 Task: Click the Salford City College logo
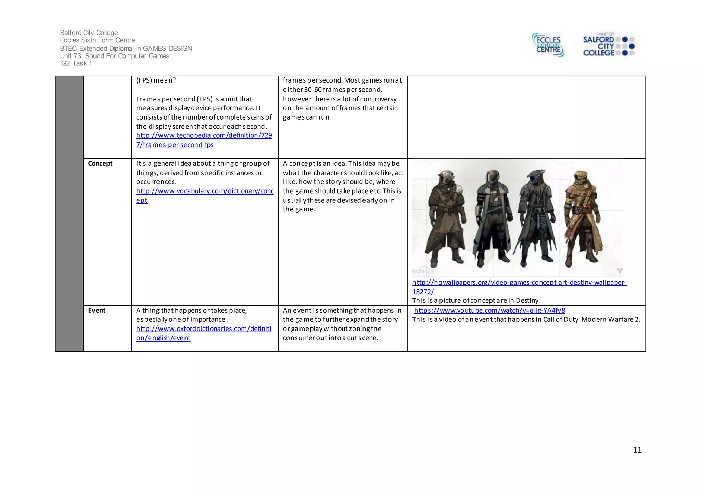tap(609, 44)
